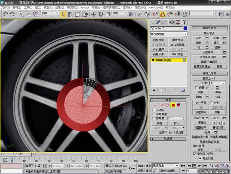Click the Unlink Selection tool
This screenshot has width=231, height=174.
click(x=28, y=14)
